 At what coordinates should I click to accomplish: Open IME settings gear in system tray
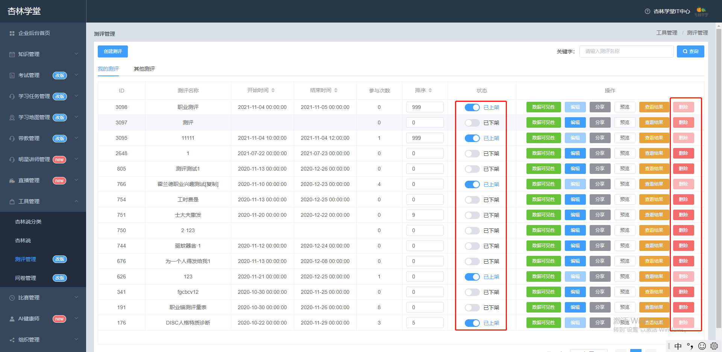click(714, 346)
